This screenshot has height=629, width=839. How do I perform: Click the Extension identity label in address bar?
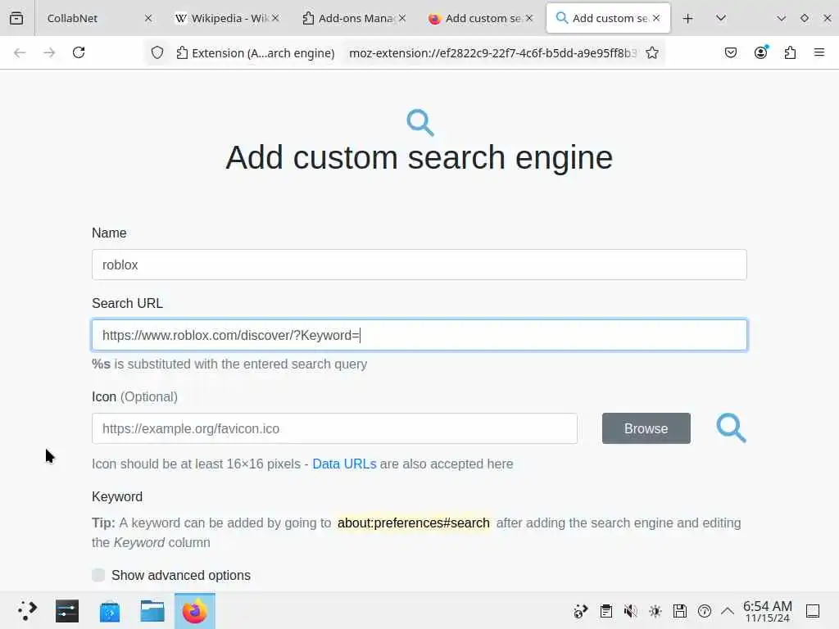[256, 53]
